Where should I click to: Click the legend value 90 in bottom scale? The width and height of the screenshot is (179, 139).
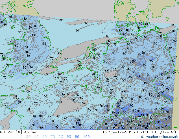(61, 137)
